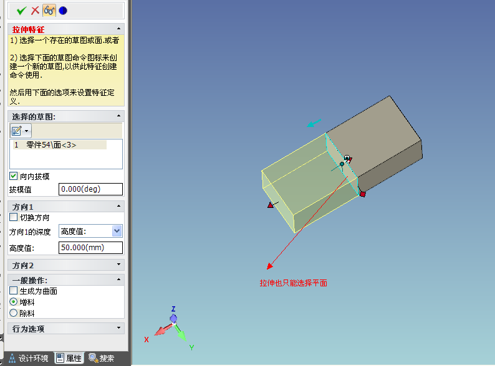Switch to the 设计环境 tab
Viewport: 495px width, 366px height.
pos(27,359)
